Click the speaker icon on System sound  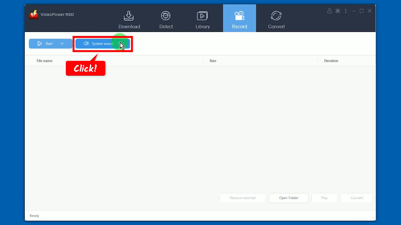click(86, 44)
